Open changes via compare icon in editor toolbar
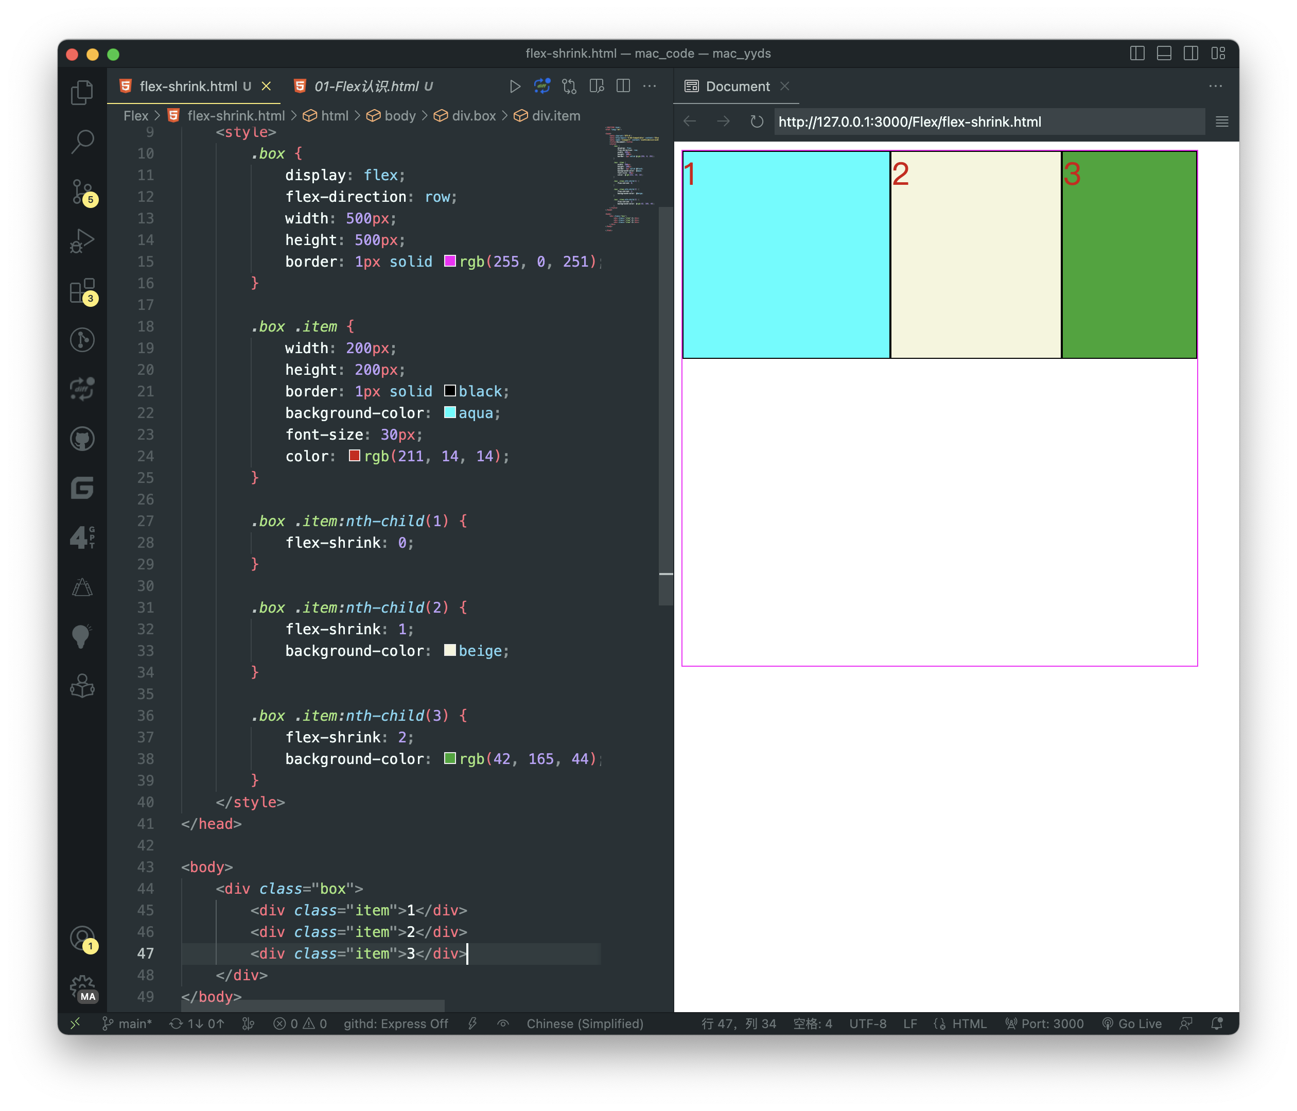This screenshot has height=1111, width=1297. (x=569, y=86)
